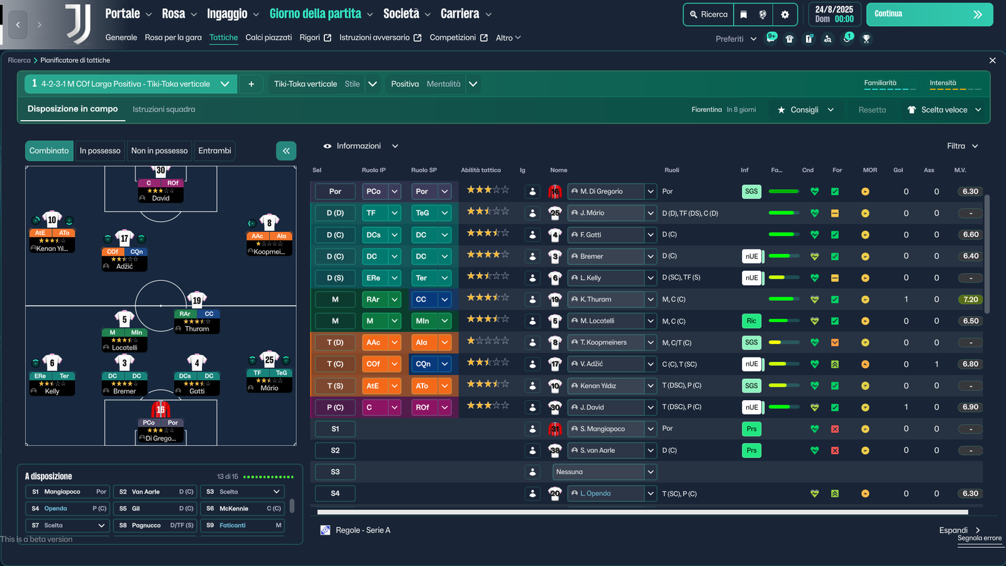Click M. Di Gregorio's green form checkbox
This screenshot has width=1006, height=566.
(835, 192)
